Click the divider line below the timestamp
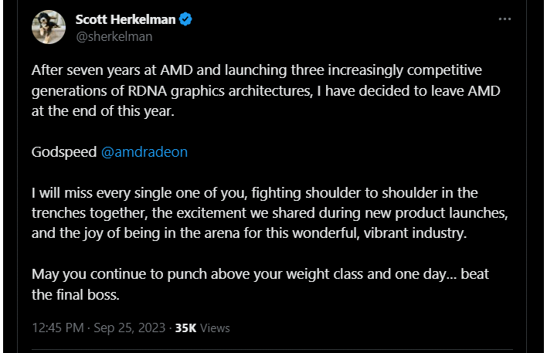This screenshot has height=353, width=547. pyautogui.click(x=272, y=349)
